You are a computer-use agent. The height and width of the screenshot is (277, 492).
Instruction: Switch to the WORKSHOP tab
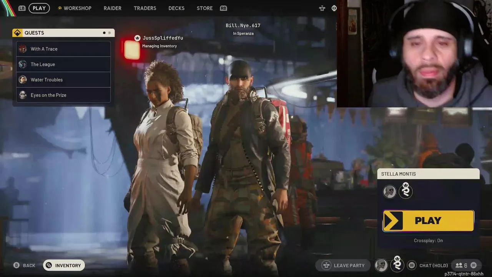[75, 8]
